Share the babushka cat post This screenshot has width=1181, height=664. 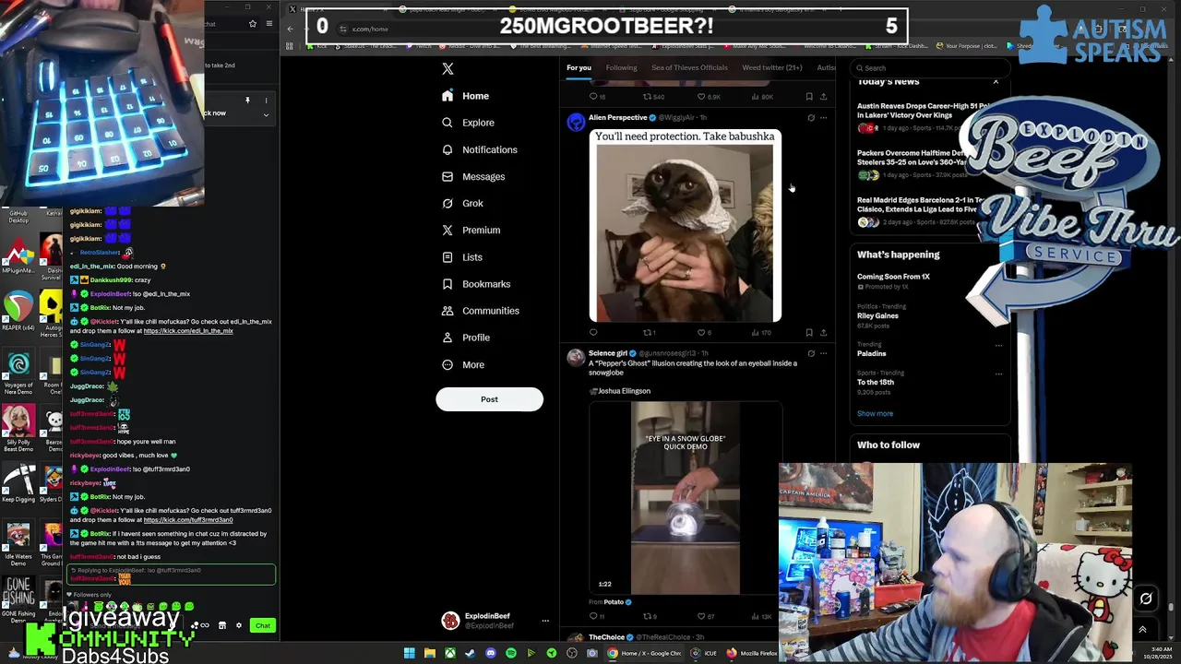(x=824, y=333)
